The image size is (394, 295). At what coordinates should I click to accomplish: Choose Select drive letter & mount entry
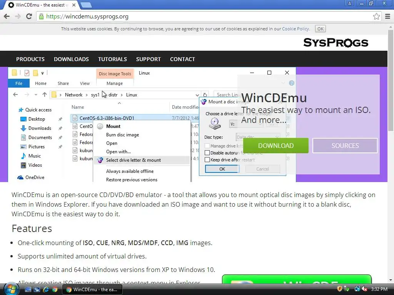[142, 160]
